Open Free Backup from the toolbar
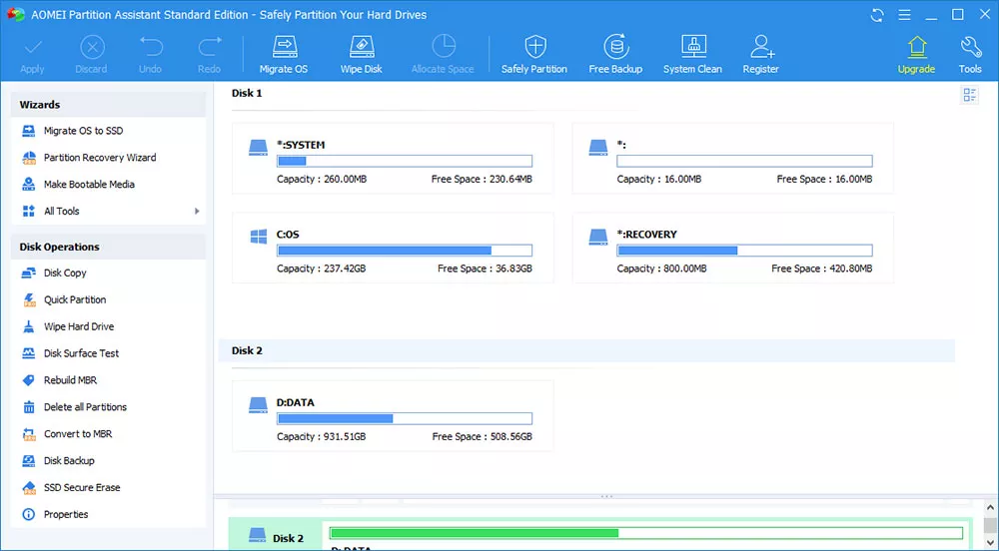 (x=615, y=55)
